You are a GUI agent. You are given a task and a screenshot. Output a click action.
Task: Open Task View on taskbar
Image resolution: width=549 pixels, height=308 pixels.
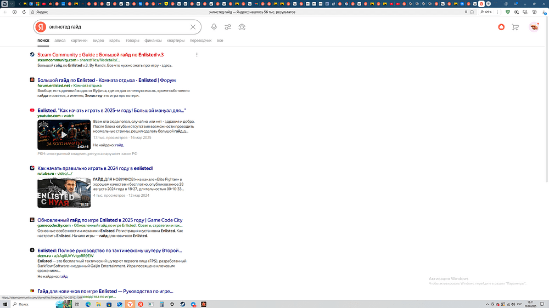77,304
